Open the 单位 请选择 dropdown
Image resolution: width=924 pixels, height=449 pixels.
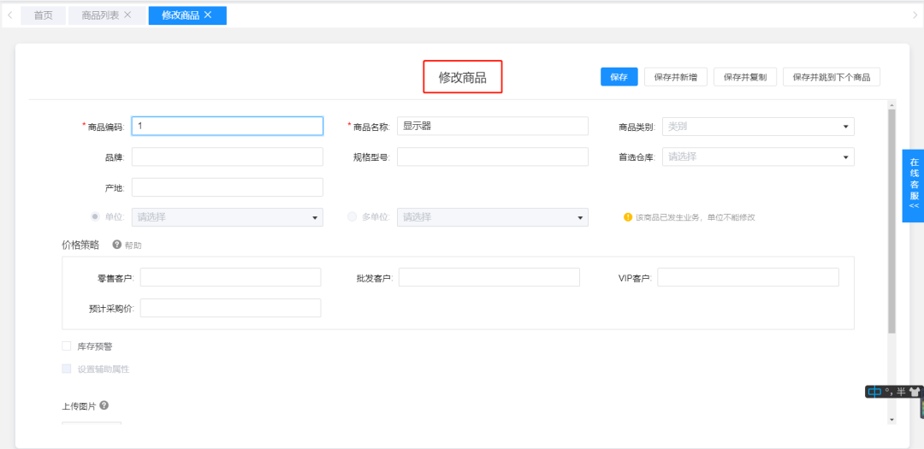click(228, 217)
